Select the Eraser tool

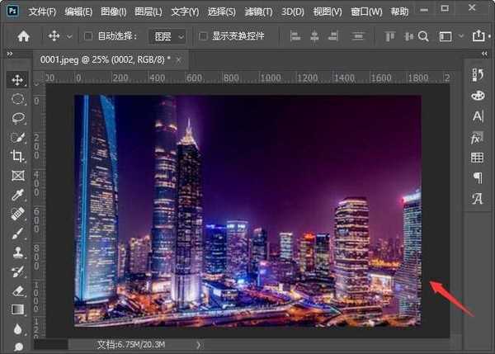(17, 290)
